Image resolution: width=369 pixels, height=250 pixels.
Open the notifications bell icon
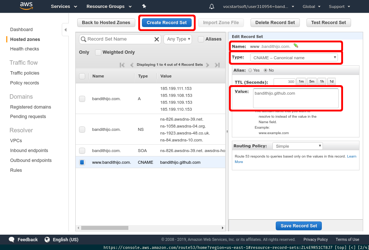click(212, 7)
